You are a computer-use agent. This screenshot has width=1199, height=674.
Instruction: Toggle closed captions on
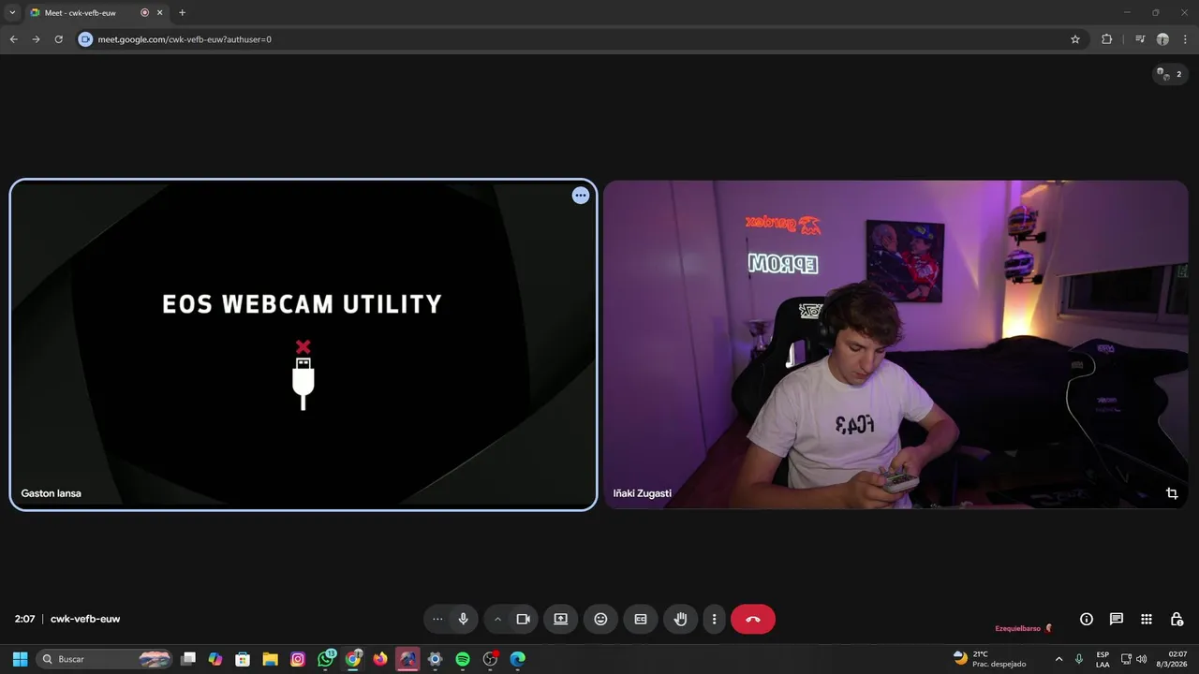(x=641, y=619)
